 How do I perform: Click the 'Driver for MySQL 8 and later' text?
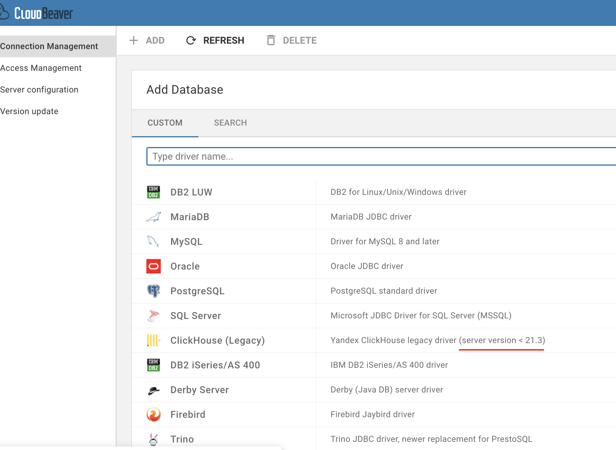(385, 241)
